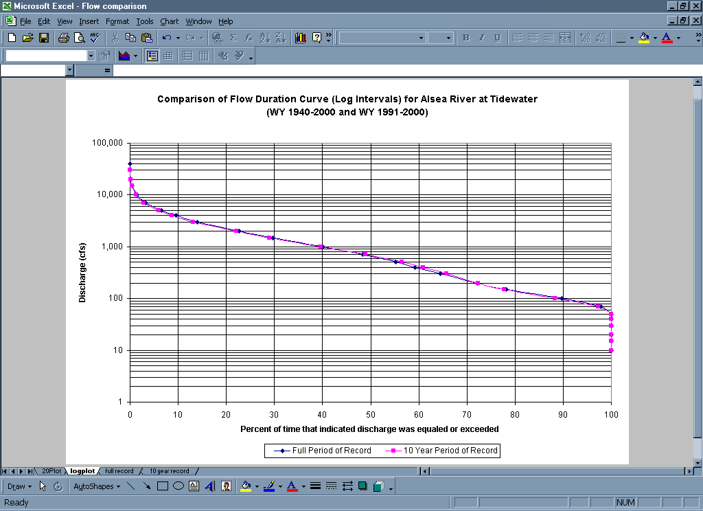703x511 pixels.
Task: Open the AutoShapes menu
Action: tap(96, 486)
